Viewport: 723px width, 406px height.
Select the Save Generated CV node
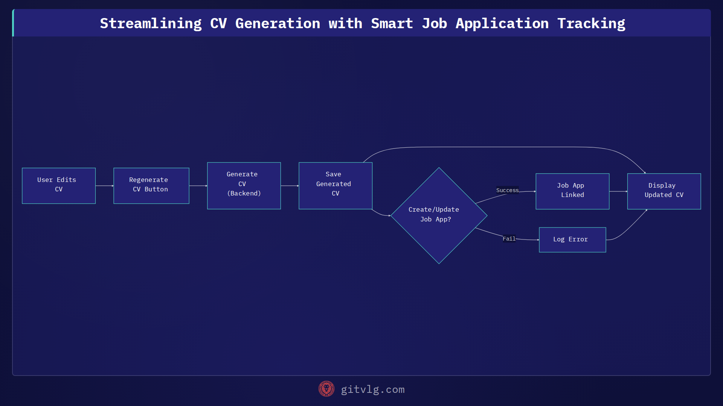tap(336, 186)
